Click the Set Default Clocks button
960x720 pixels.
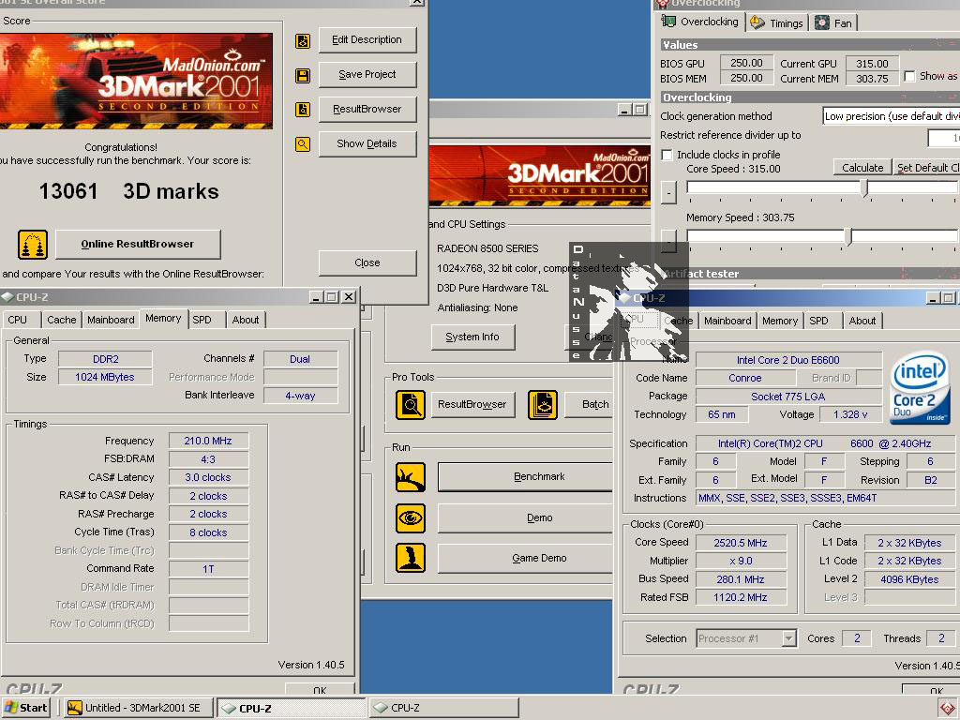click(927, 168)
